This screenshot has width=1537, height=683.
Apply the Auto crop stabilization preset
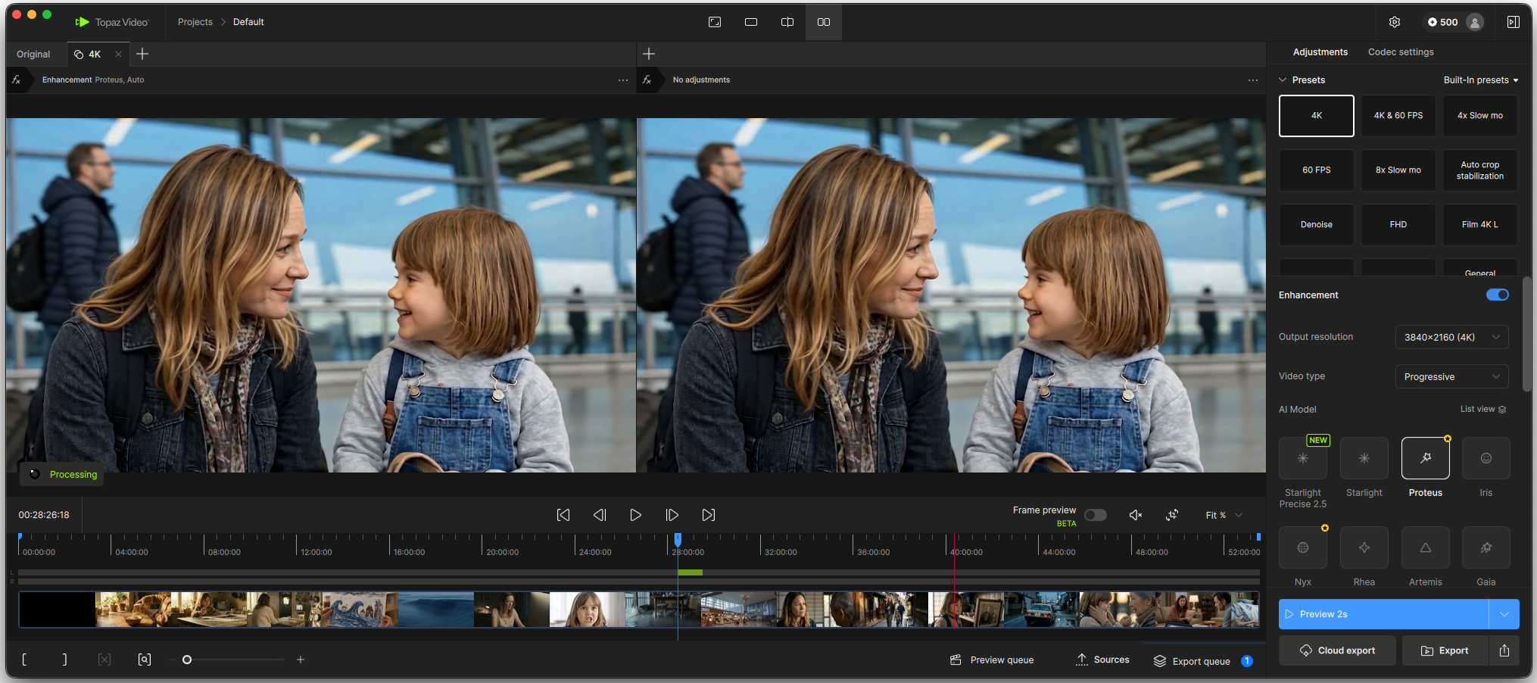click(1480, 170)
